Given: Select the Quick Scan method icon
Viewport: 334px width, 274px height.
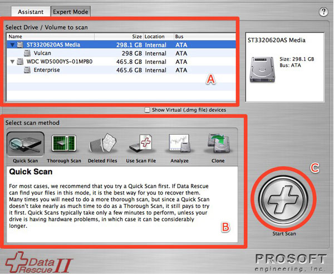Looking at the screenshot, I should click(26, 144).
